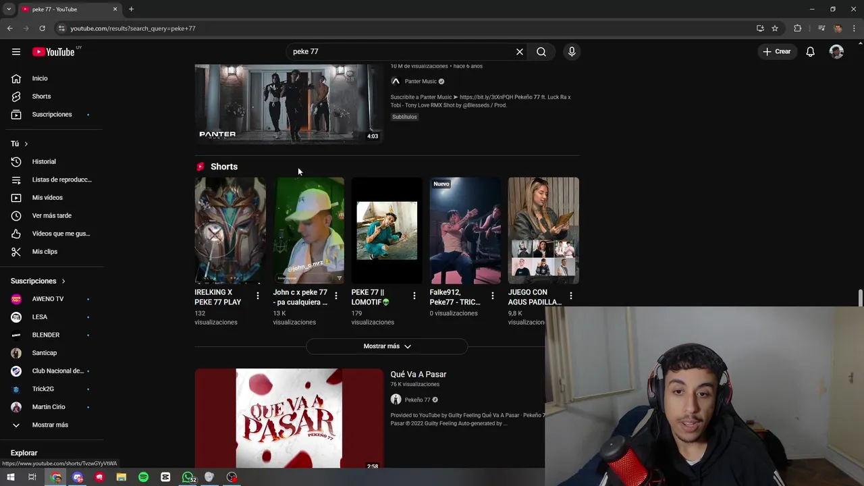
Task: Clear the search box with the X icon
Action: (520, 51)
